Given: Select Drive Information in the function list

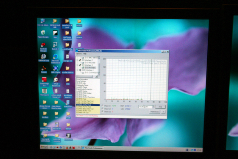Looking at the screenshot, I should pyautogui.click(x=82, y=79).
